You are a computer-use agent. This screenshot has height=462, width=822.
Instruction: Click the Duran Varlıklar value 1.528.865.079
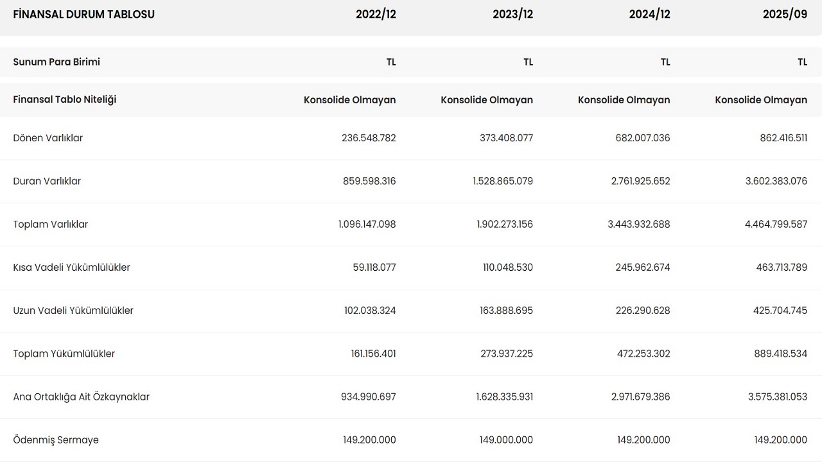coord(503,181)
